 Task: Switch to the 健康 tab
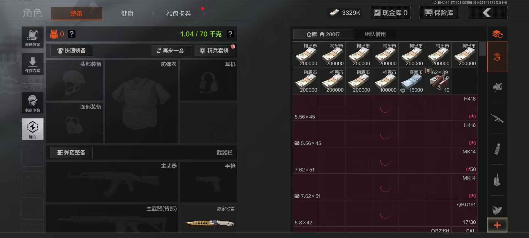click(x=127, y=13)
